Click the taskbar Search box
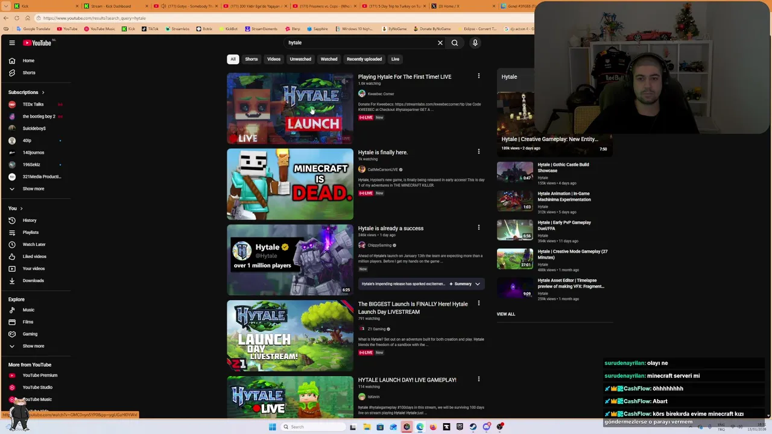The image size is (772, 434). [312, 427]
